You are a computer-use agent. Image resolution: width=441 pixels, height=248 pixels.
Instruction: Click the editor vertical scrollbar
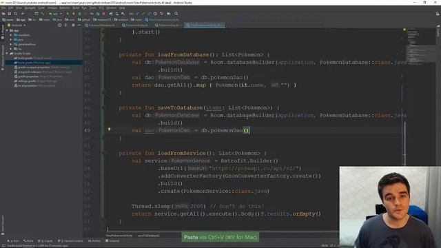click(404, 143)
